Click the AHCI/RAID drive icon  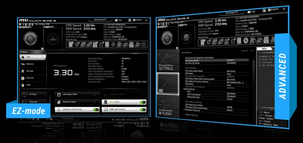(106, 102)
